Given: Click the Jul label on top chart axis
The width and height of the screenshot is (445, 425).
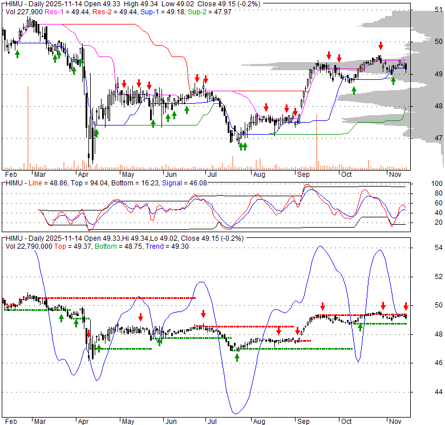Looking at the screenshot, I should 212,175.
